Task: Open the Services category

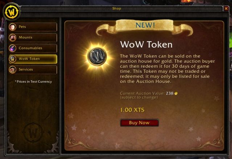Action: click(x=33, y=70)
